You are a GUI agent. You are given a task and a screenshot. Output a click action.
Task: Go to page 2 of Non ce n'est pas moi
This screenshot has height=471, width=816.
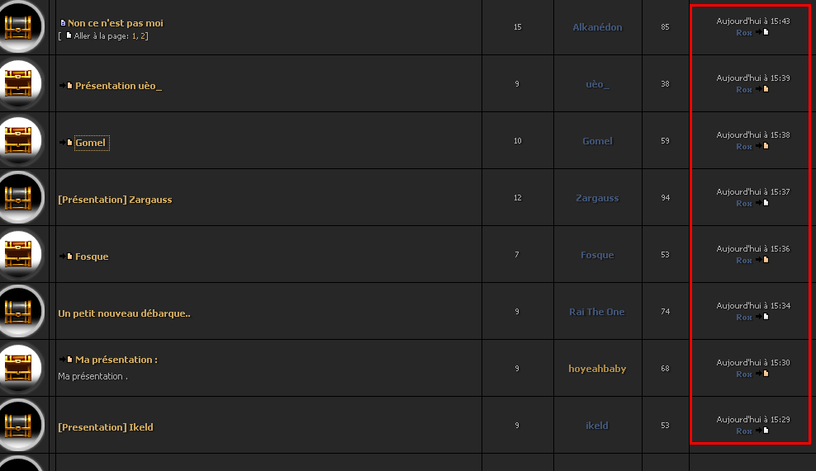click(143, 35)
